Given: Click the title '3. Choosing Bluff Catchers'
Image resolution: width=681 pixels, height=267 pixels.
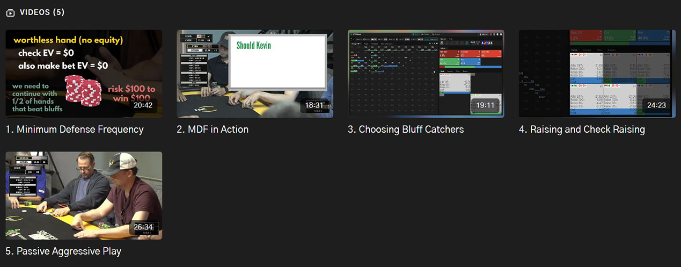Looking at the screenshot, I should [406, 129].
